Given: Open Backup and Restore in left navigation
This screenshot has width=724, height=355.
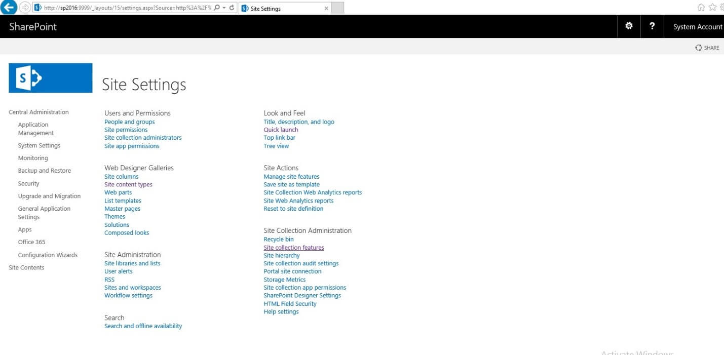Looking at the screenshot, I should pyautogui.click(x=45, y=171).
